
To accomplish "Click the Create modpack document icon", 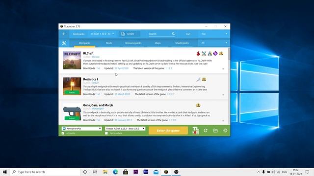I will [x=123, y=34].
